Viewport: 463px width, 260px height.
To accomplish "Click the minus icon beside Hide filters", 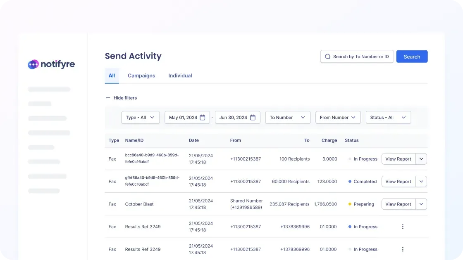I will [x=108, y=98].
